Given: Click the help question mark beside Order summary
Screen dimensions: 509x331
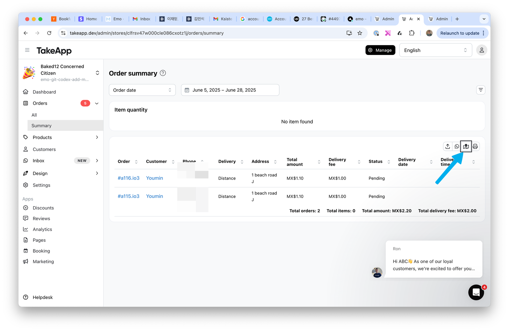Looking at the screenshot, I should pyautogui.click(x=163, y=73).
